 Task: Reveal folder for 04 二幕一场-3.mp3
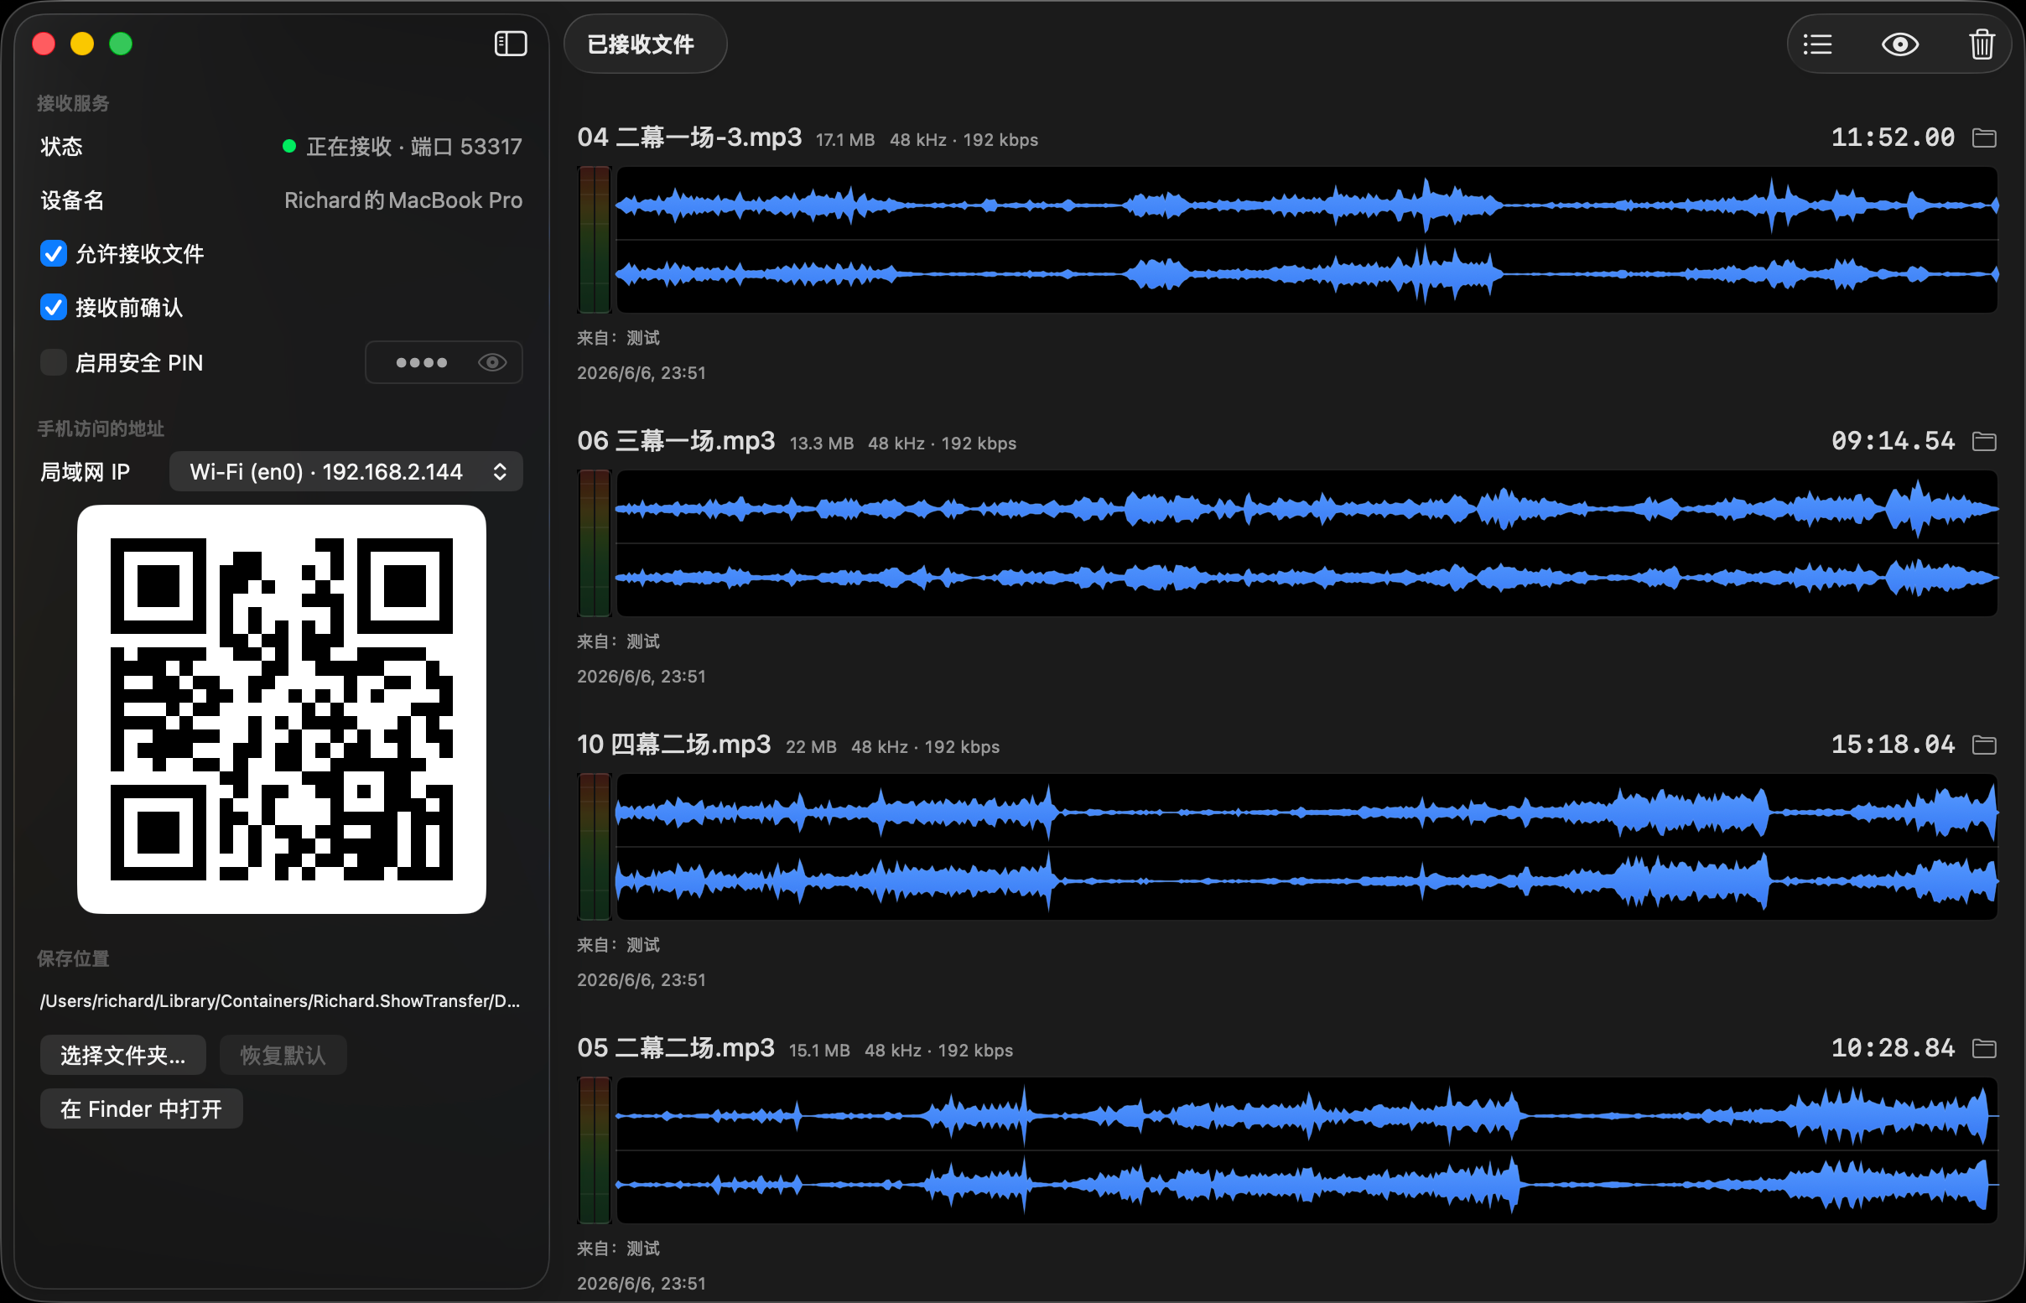pos(1985,138)
